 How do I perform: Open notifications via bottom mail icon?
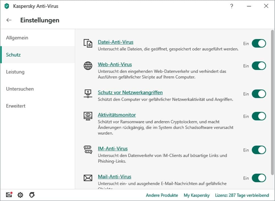[9, 195]
